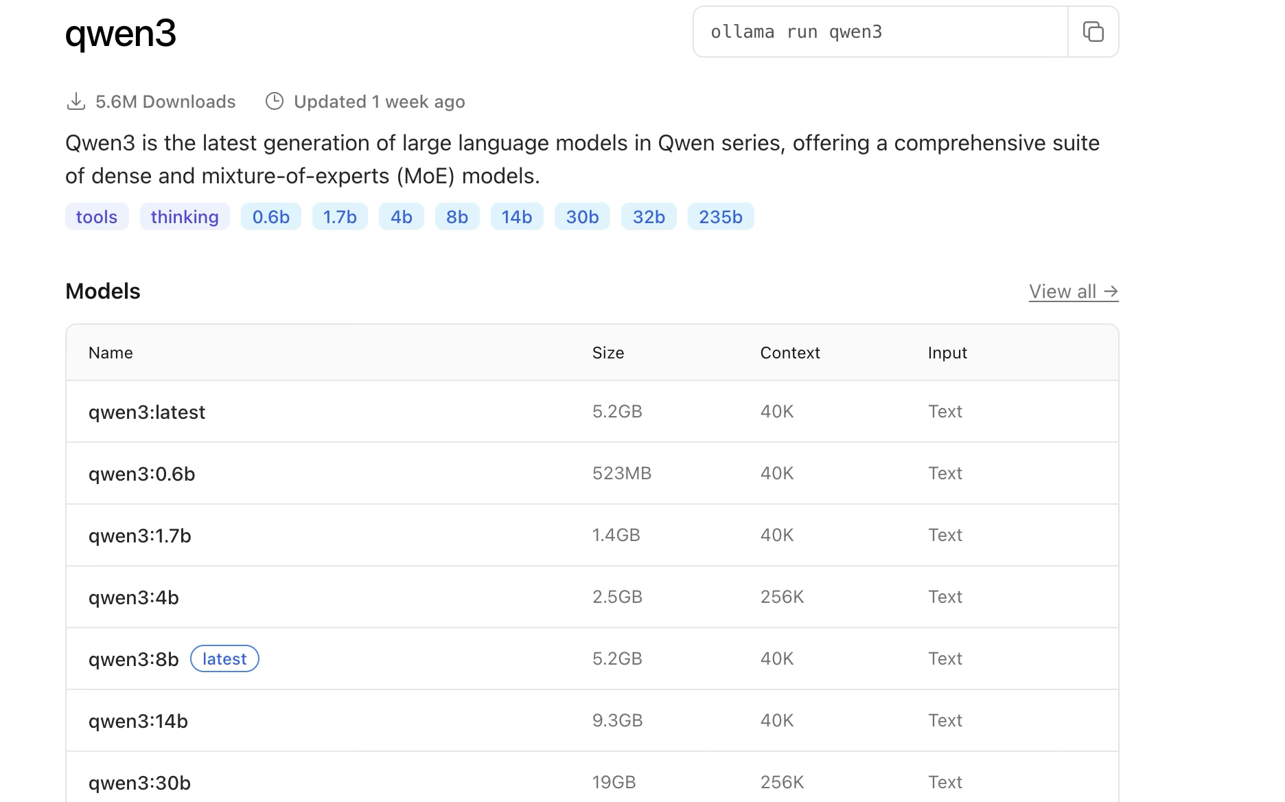Click the Input column header
This screenshot has height=802, width=1285.
click(x=947, y=353)
